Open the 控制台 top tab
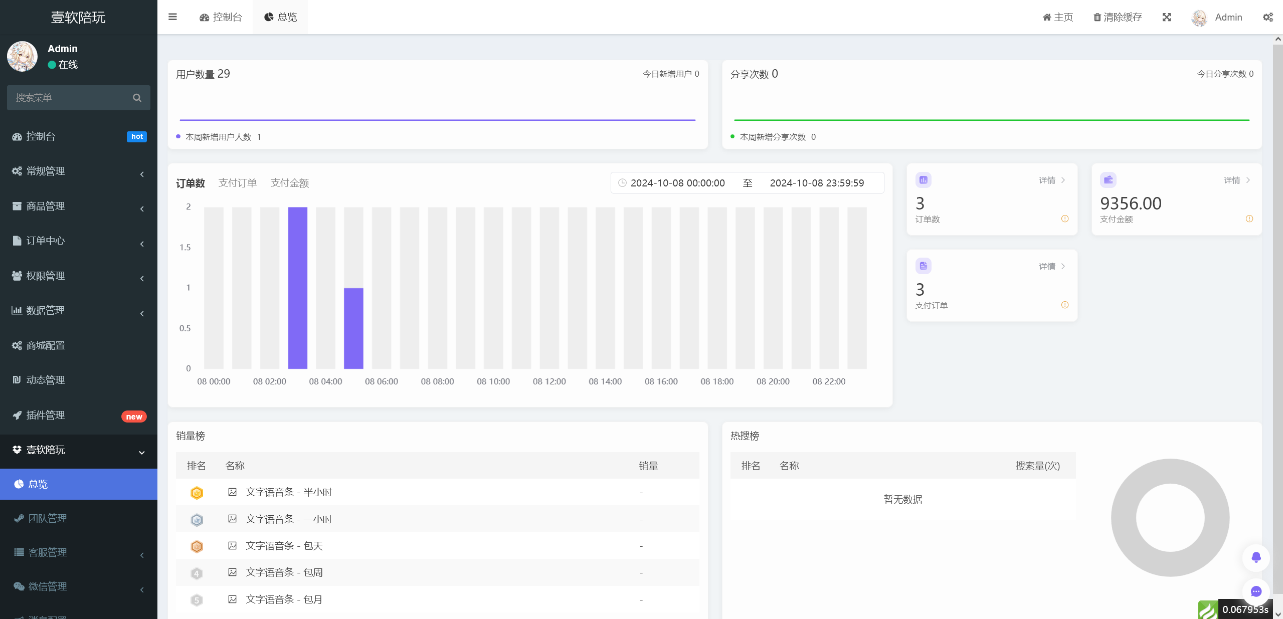Image resolution: width=1283 pixels, height=619 pixels. [221, 17]
